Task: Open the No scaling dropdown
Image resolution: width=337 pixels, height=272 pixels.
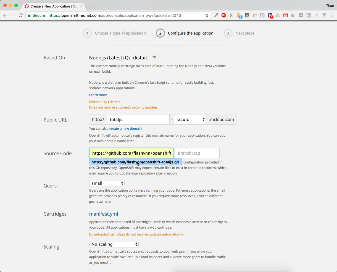Action: (x=114, y=244)
